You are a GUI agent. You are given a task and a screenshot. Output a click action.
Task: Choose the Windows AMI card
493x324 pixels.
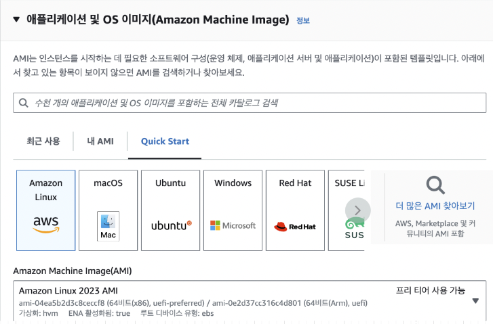pyautogui.click(x=233, y=210)
